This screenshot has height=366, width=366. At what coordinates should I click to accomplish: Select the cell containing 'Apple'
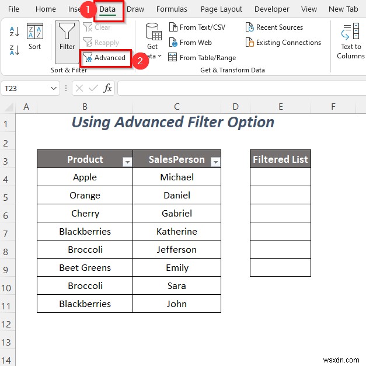click(x=85, y=177)
